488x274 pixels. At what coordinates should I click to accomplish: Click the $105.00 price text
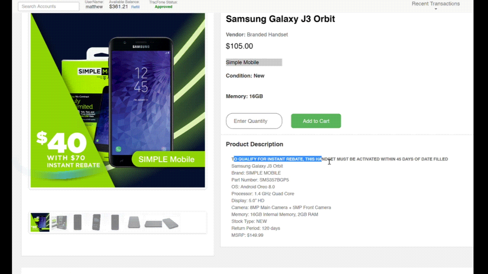coord(239,46)
